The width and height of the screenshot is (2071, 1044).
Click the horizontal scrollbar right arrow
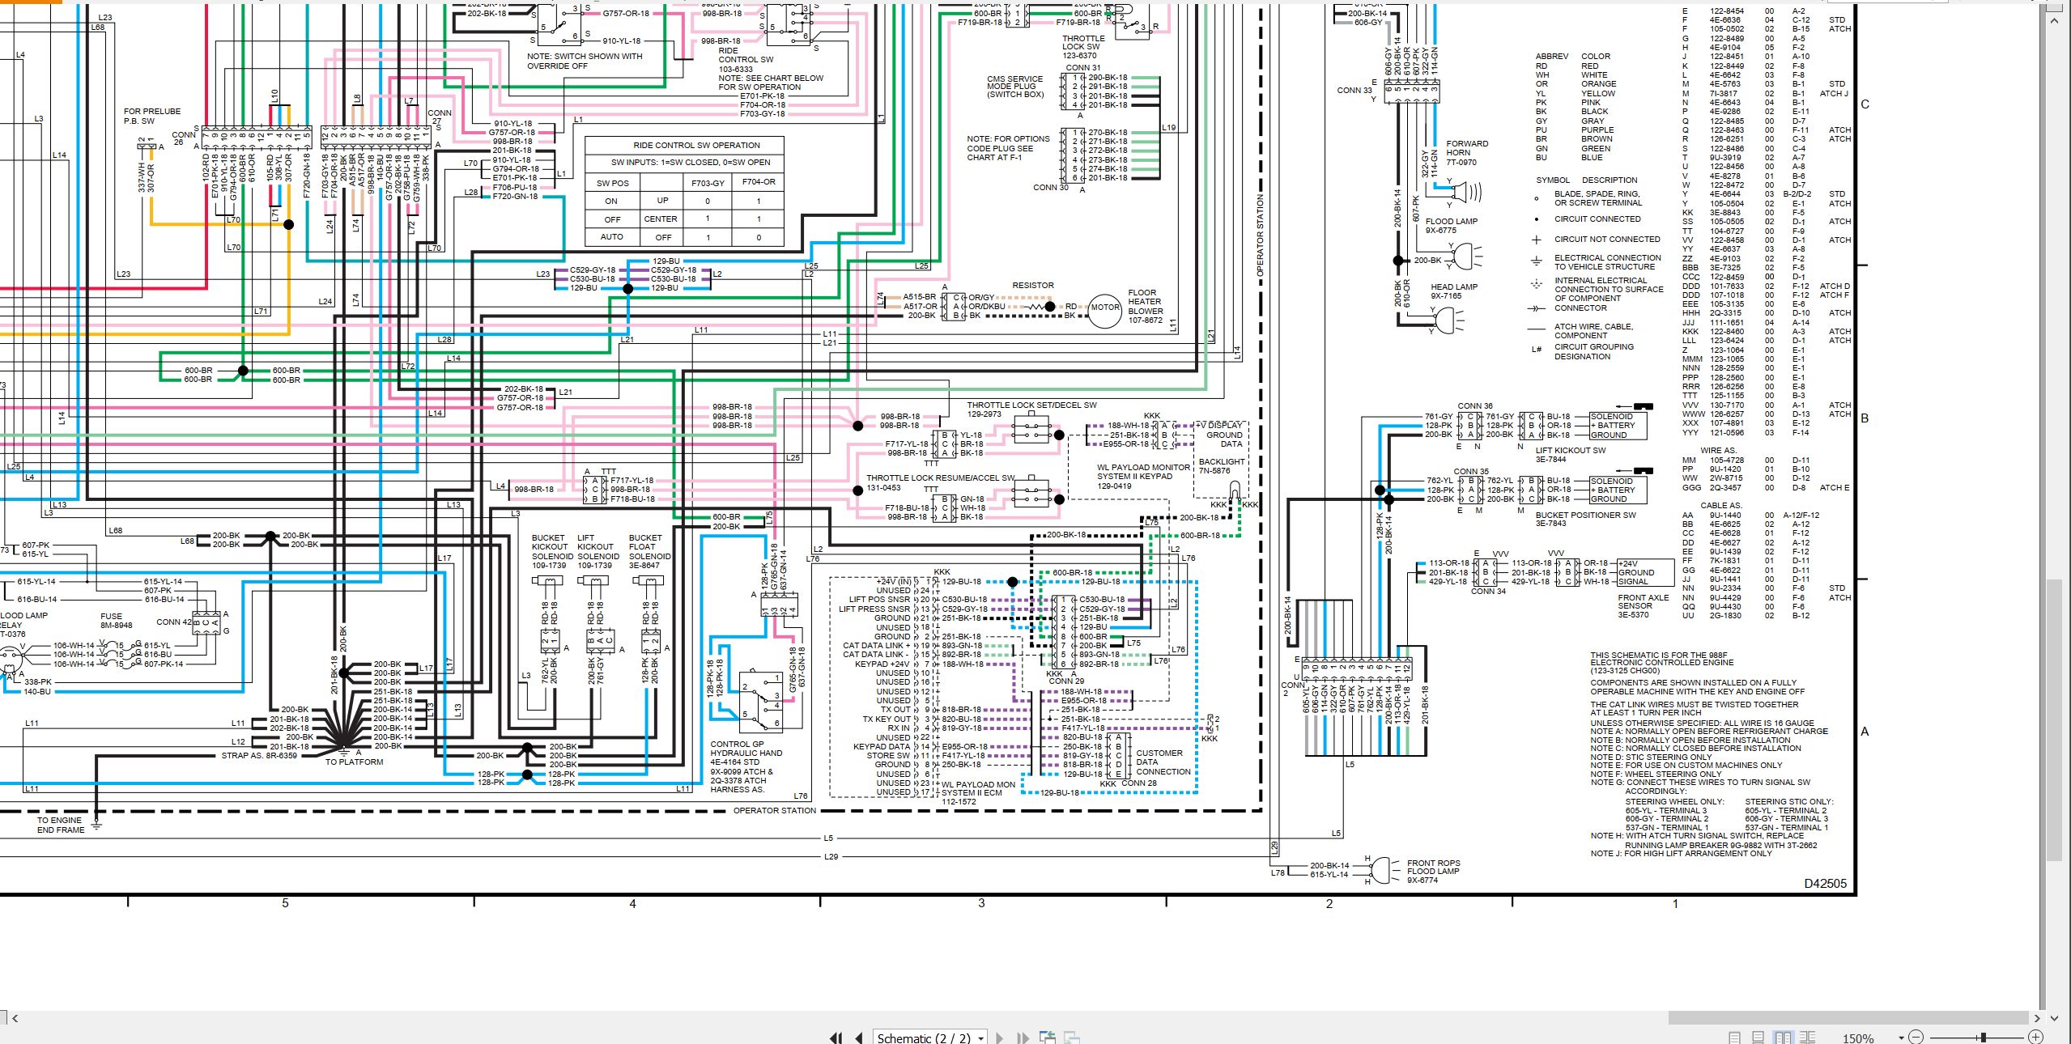coord(2038,1018)
